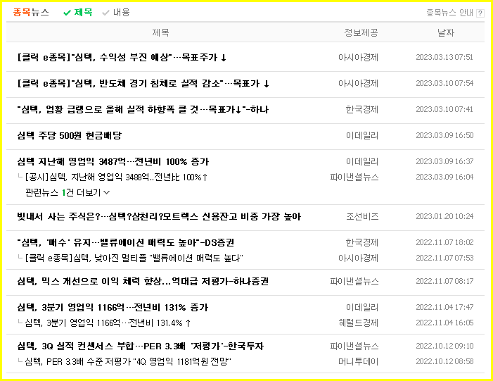Open article 심텍, 3Q 실적 컨센서스 부합
This screenshot has width=493, height=381.
point(140,346)
